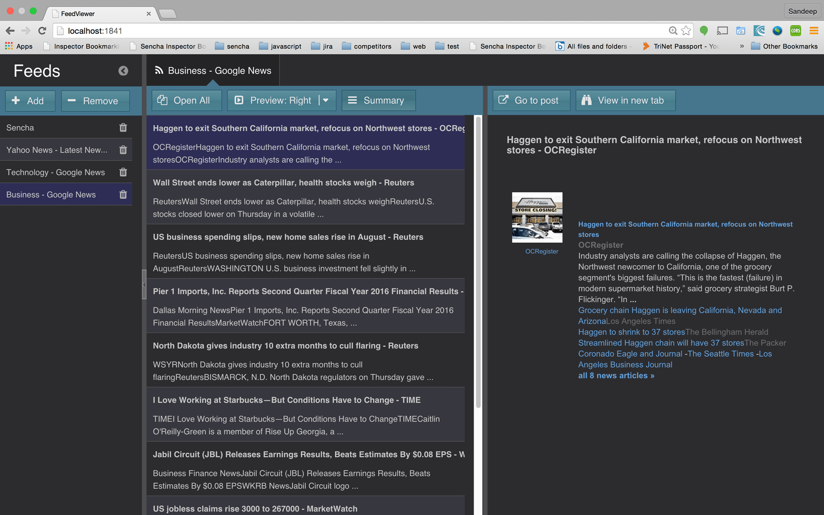Delete the Sencha feed via trash icon
Screen dimensions: 824x515
pyautogui.click(x=123, y=128)
